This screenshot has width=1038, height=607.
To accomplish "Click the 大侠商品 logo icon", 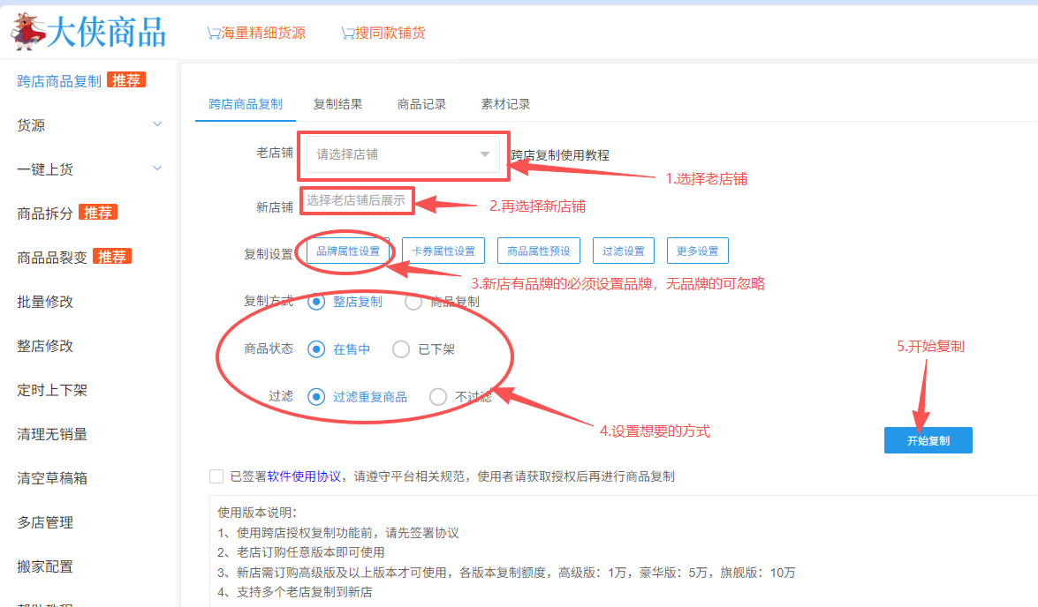I will click(x=29, y=30).
